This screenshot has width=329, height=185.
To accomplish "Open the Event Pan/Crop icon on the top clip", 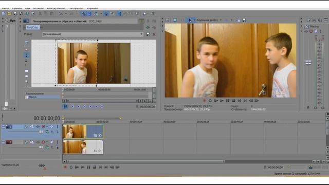I will (95, 136).
